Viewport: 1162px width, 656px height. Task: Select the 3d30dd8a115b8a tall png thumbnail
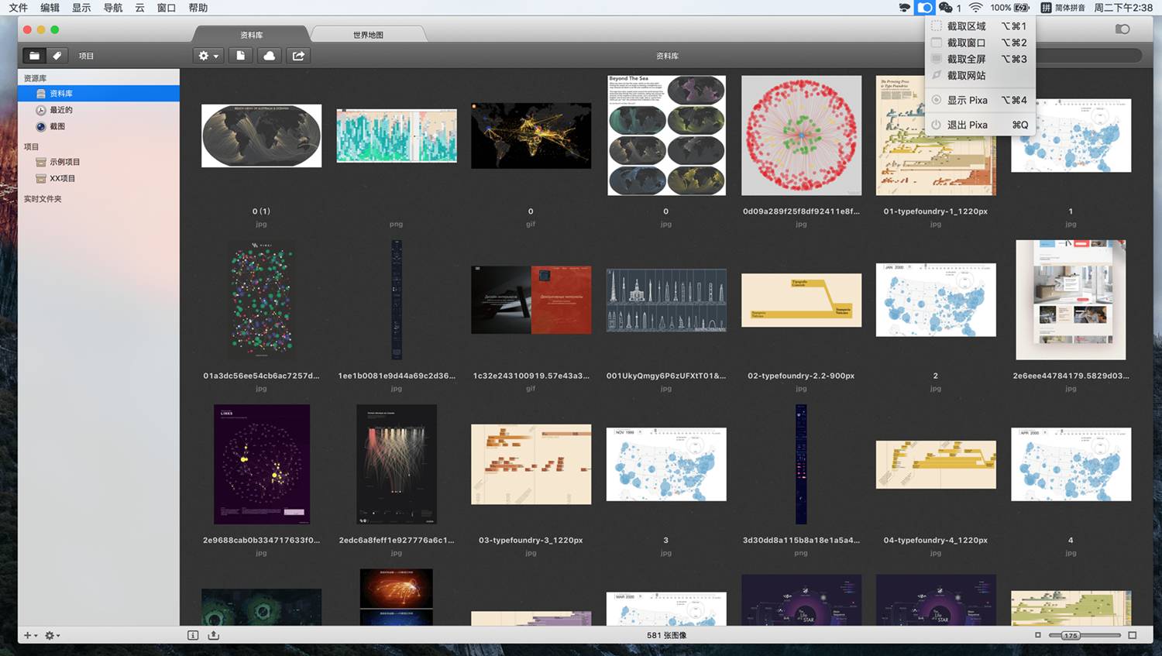pos(801,464)
